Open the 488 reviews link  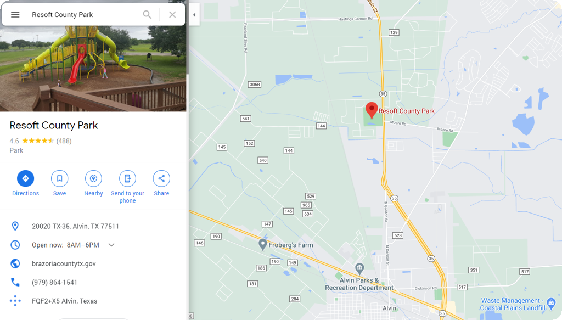point(64,141)
